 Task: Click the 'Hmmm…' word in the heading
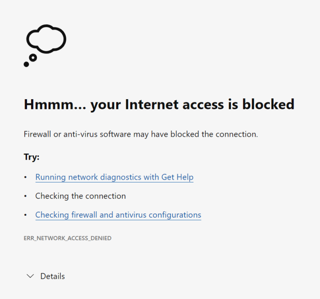(54, 104)
